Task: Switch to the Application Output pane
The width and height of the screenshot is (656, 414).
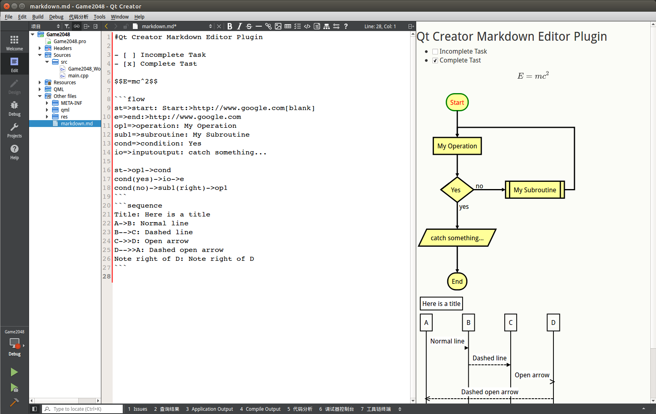Action: (210, 409)
